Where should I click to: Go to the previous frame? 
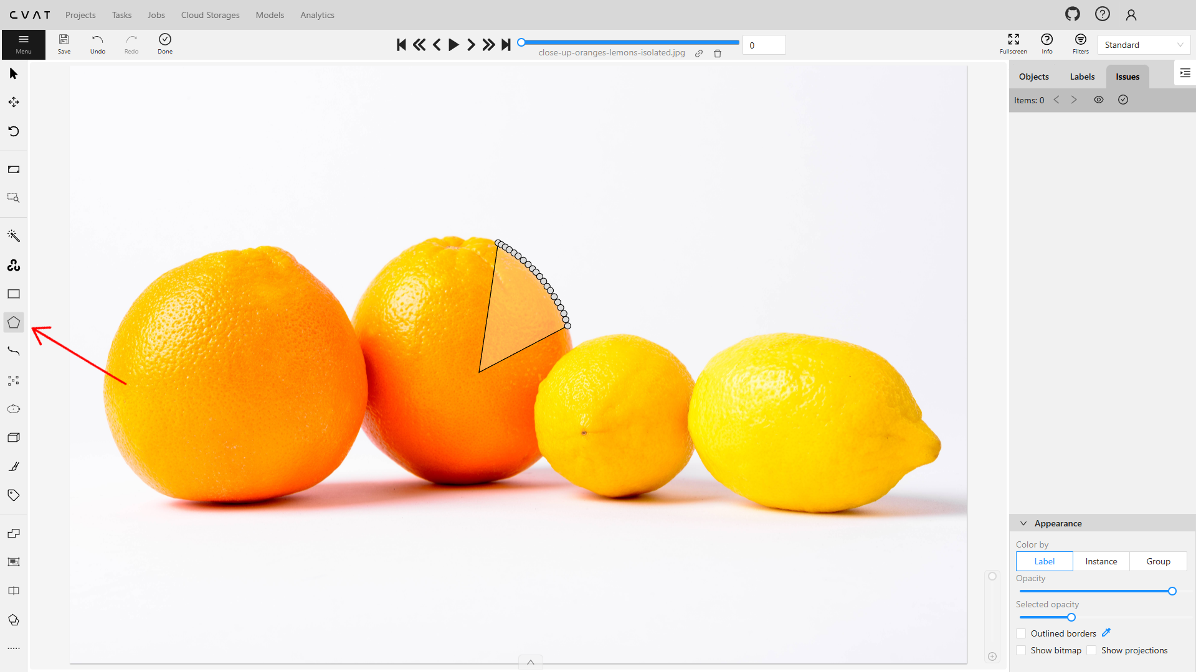(x=437, y=45)
